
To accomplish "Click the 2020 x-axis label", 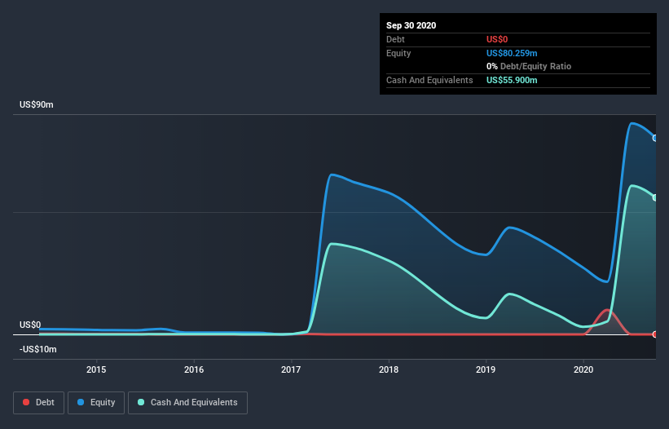I will coord(583,369).
